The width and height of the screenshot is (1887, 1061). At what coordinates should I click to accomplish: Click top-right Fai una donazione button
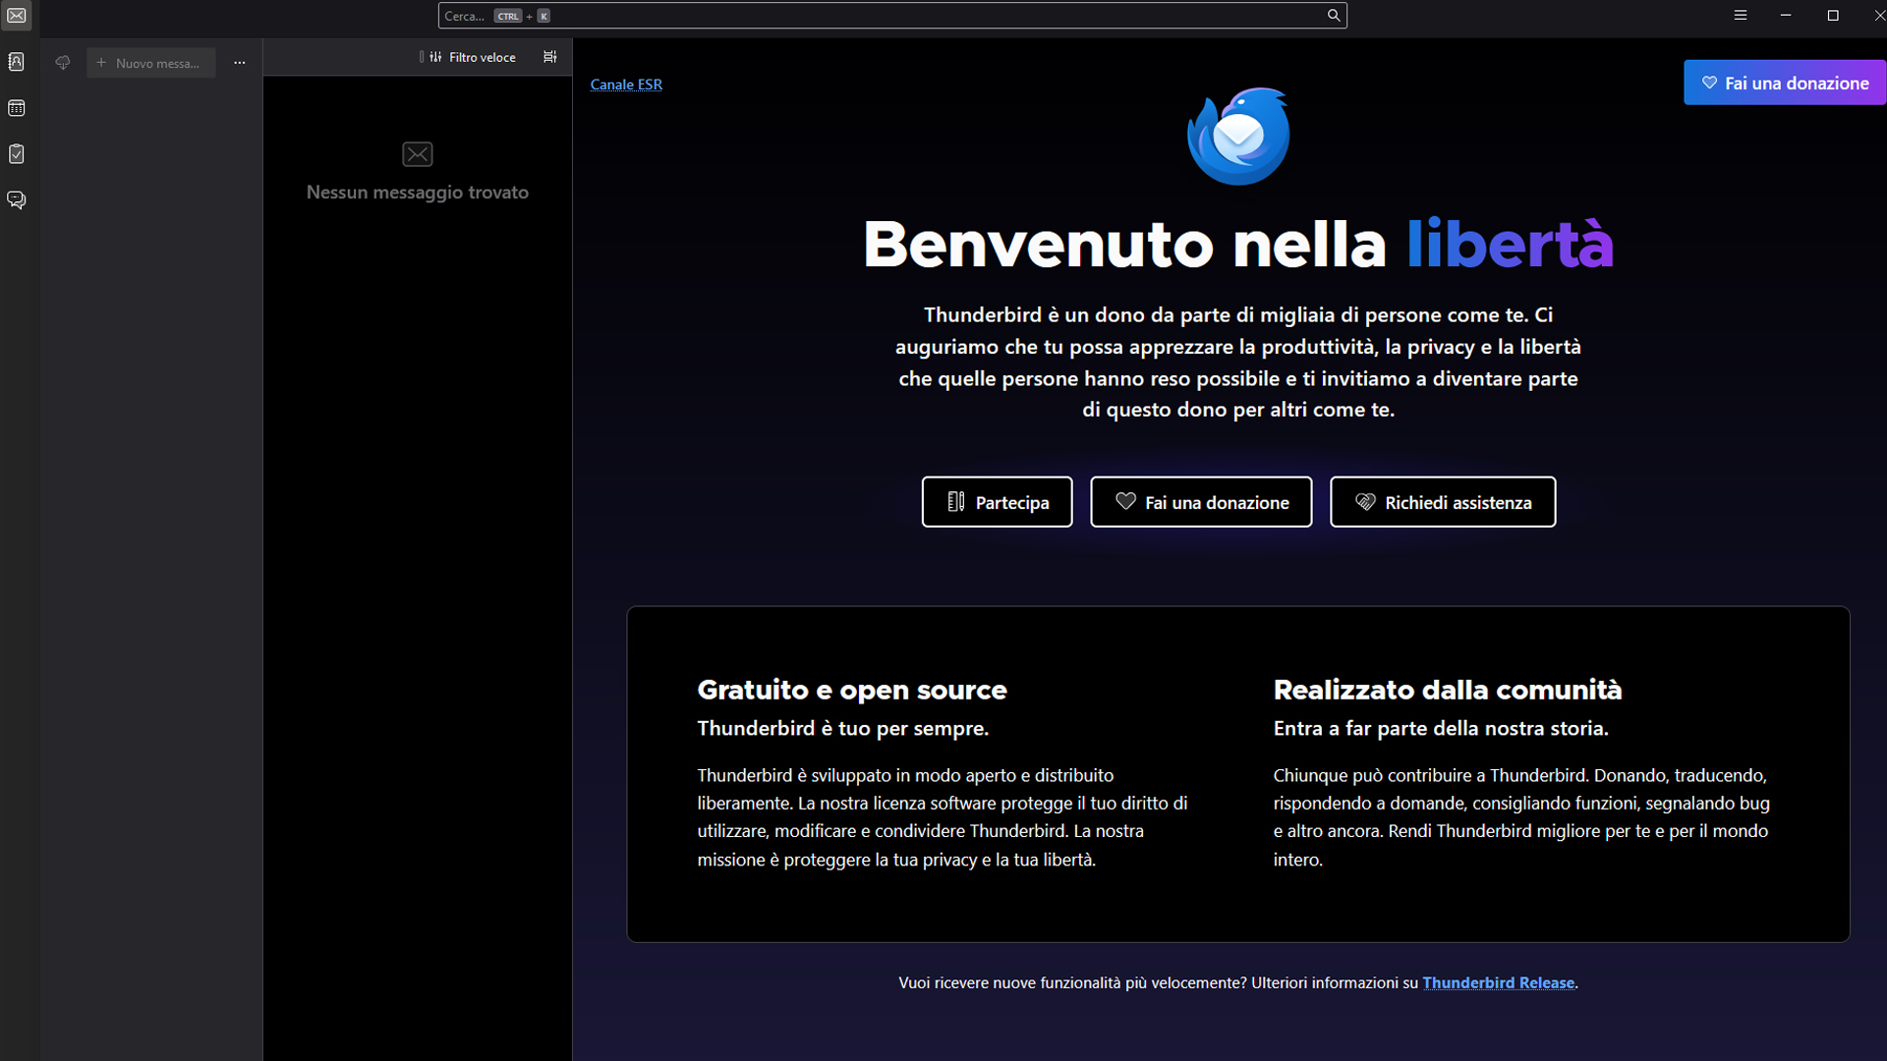click(1785, 83)
